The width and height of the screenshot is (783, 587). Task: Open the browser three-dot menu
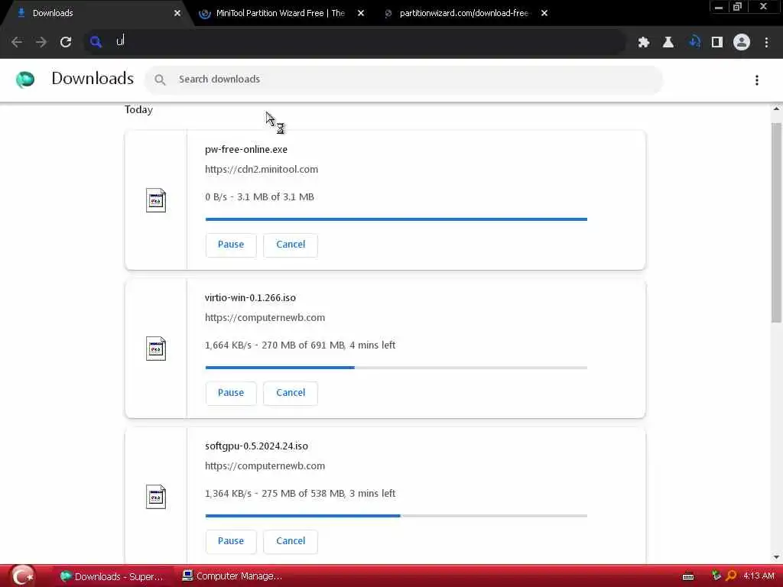pos(766,43)
